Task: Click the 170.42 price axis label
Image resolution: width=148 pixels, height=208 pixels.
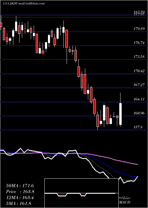Action: [139, 71]
